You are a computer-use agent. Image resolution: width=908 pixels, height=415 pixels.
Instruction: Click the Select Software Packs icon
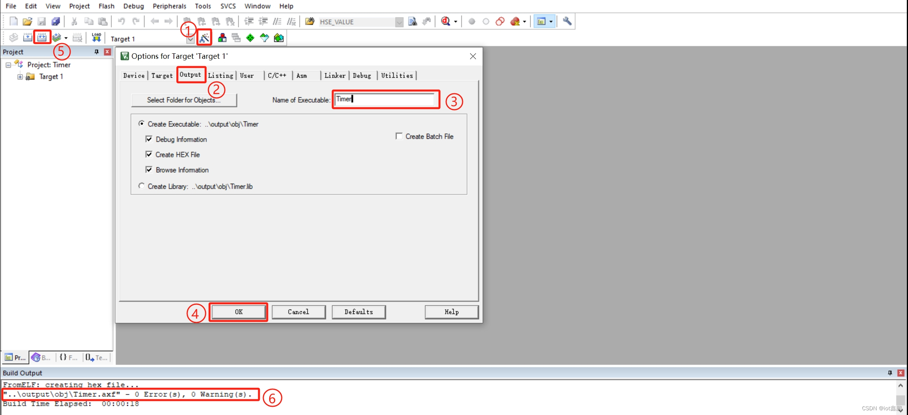pyautogui.click(x=264, y=38)
